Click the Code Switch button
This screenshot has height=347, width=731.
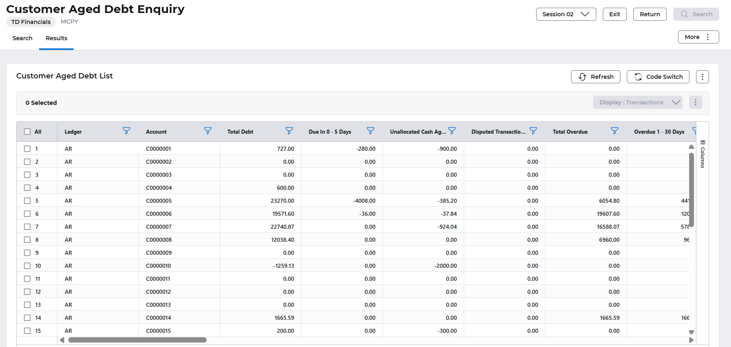tap(658, 77)
